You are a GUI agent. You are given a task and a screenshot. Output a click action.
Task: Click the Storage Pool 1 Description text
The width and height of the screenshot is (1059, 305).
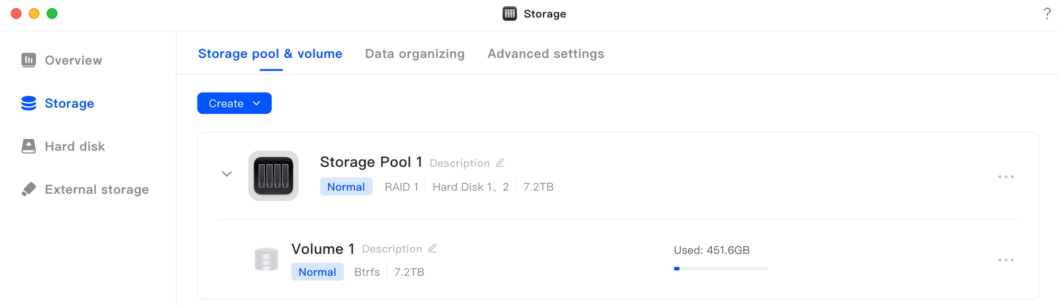[x=459, y=163]
